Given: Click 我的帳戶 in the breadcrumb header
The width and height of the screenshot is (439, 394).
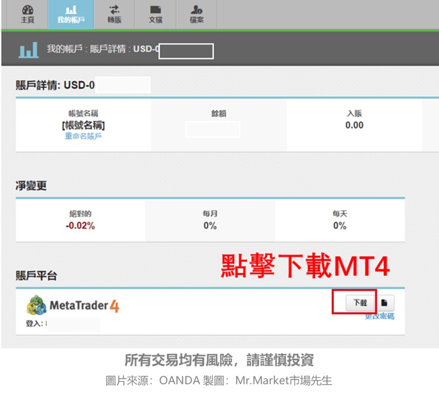Looking at the screenshot, I should coord(65,49).
